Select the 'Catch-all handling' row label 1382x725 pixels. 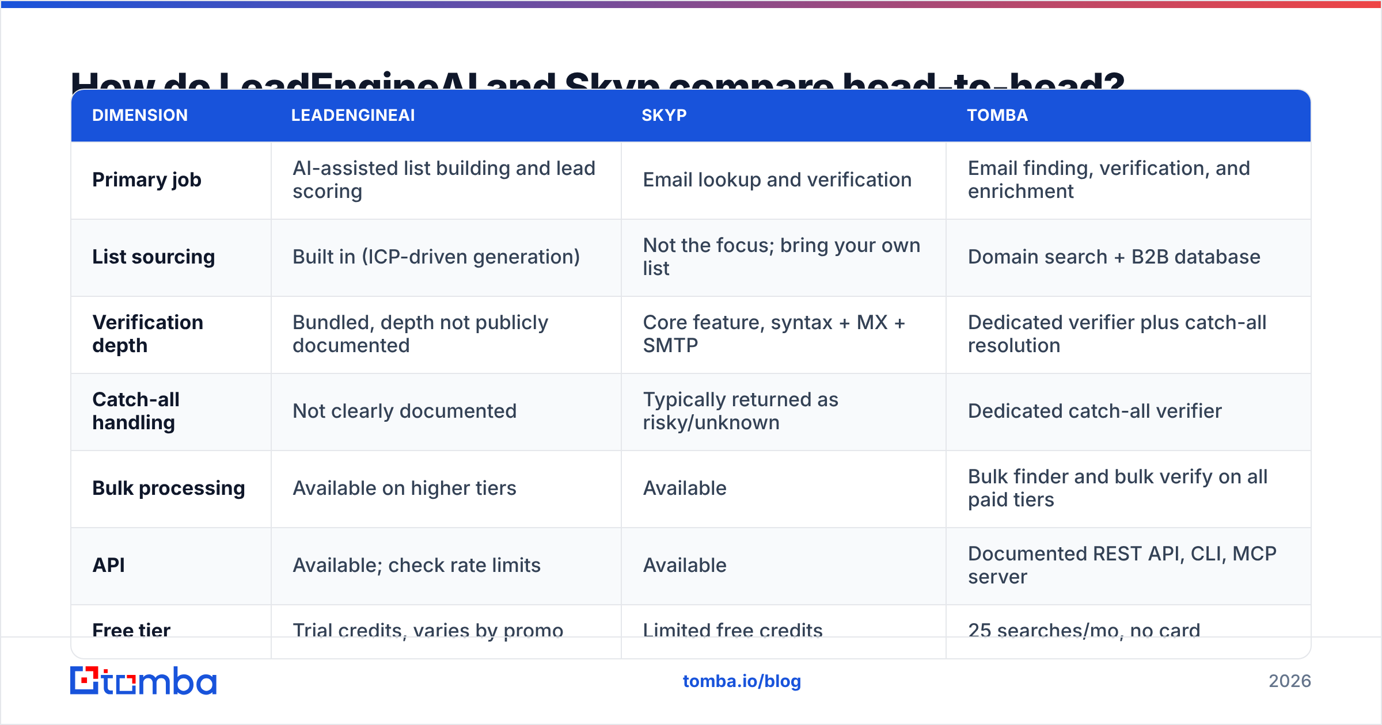(136, 411)
